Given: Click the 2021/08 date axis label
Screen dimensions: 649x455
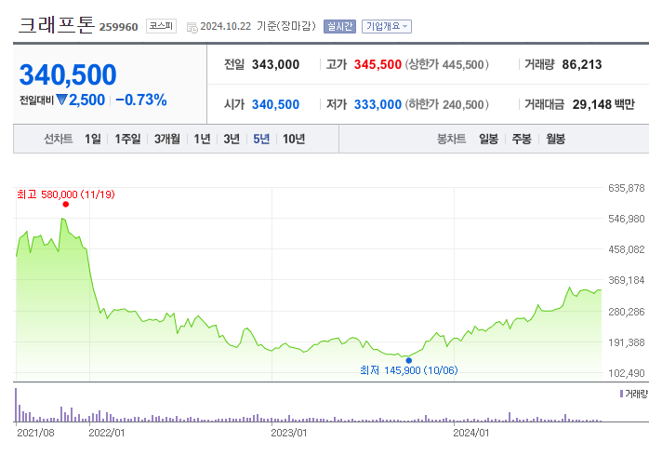Looking at the screenshot, I should [35, 433].
